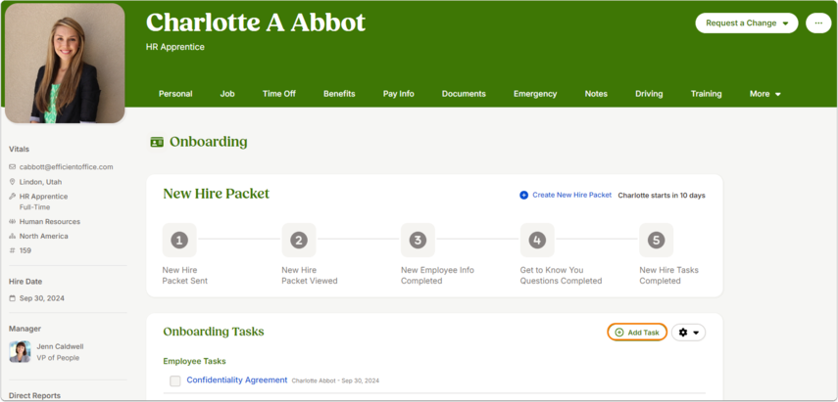
Task: Check the Confidentiality Agreement task checkbox
Action: (175, 380)
